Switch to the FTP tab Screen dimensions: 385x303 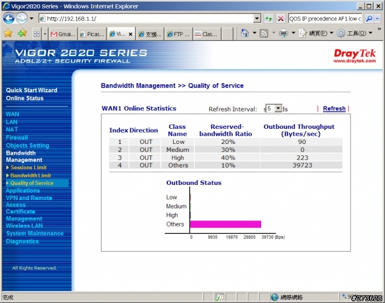[179, 34]
